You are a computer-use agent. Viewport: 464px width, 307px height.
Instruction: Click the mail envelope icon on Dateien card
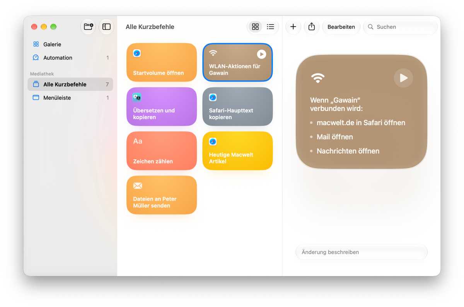coord(138,186)
